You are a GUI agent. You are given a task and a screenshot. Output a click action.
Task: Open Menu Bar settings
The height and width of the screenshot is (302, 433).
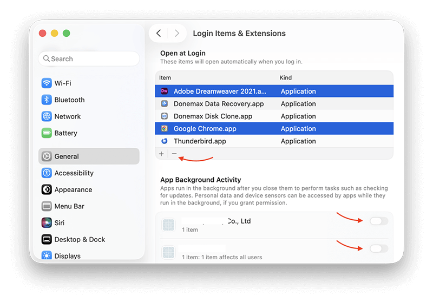coord(89,206)
